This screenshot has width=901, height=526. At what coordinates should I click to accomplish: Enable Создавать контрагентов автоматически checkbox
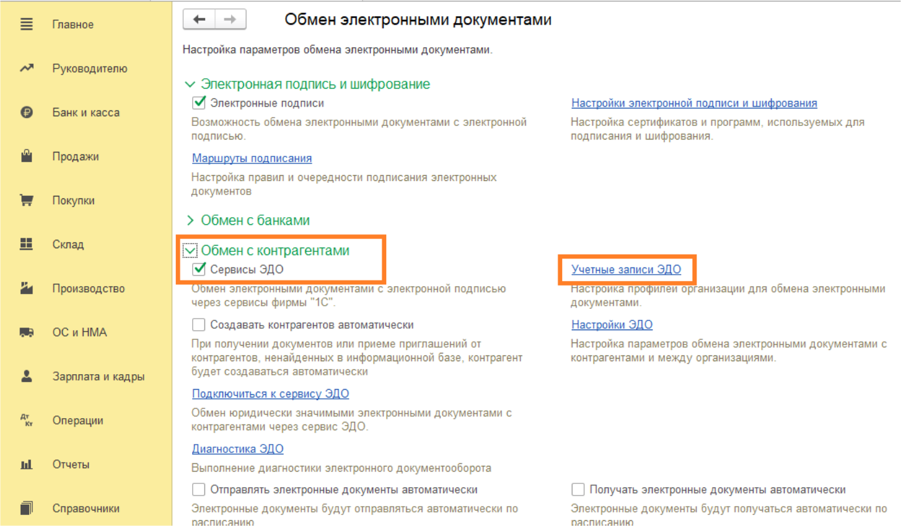pos(199,324)
